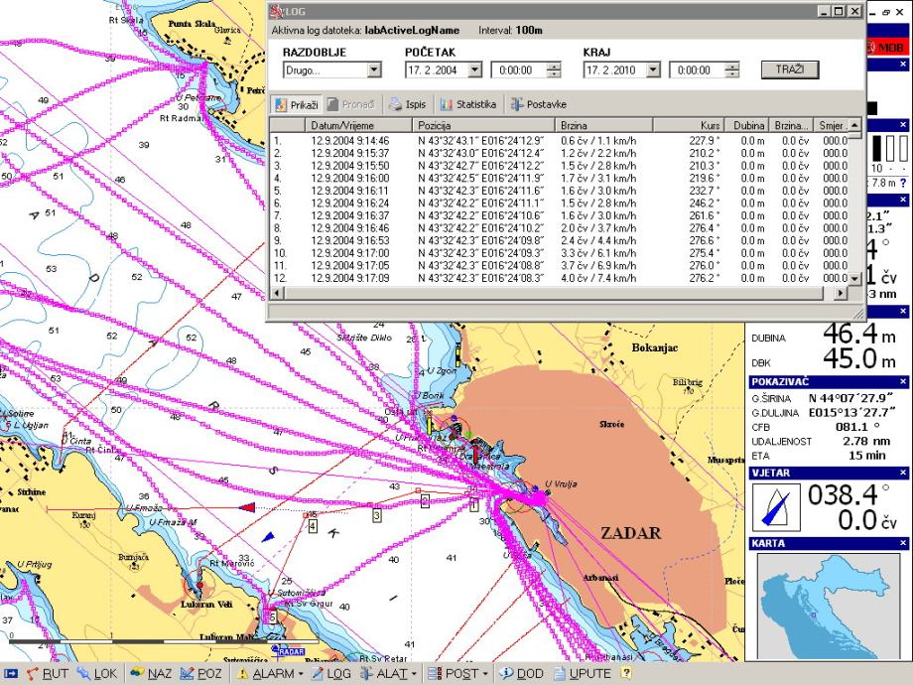This screenshot has width=913, height=685.
Task: Click the DUBINA depth value 46.4 m
Action: tap(858, 334)
